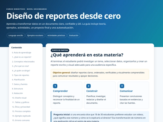Viewport: 163px width, 122px height.
Task: Click text 'Planificar, investigar, redactar y diseñar'
Action: (x=96, y=100)
